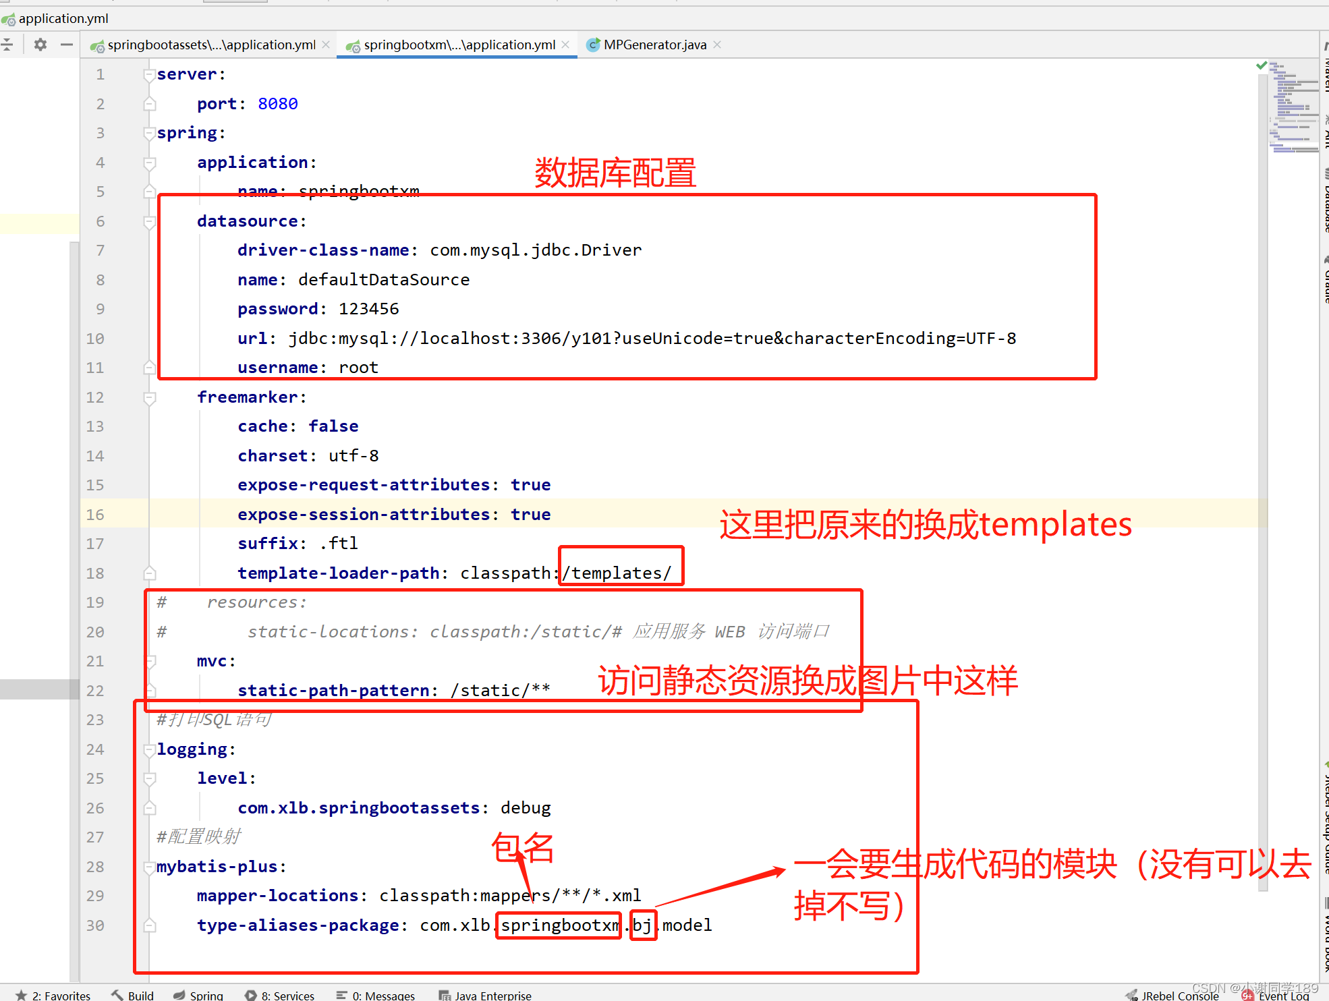This screenshot has width=1329, height=1001.
Task: Collapse the logging block fold marker
Action: (x=150, y=749)
